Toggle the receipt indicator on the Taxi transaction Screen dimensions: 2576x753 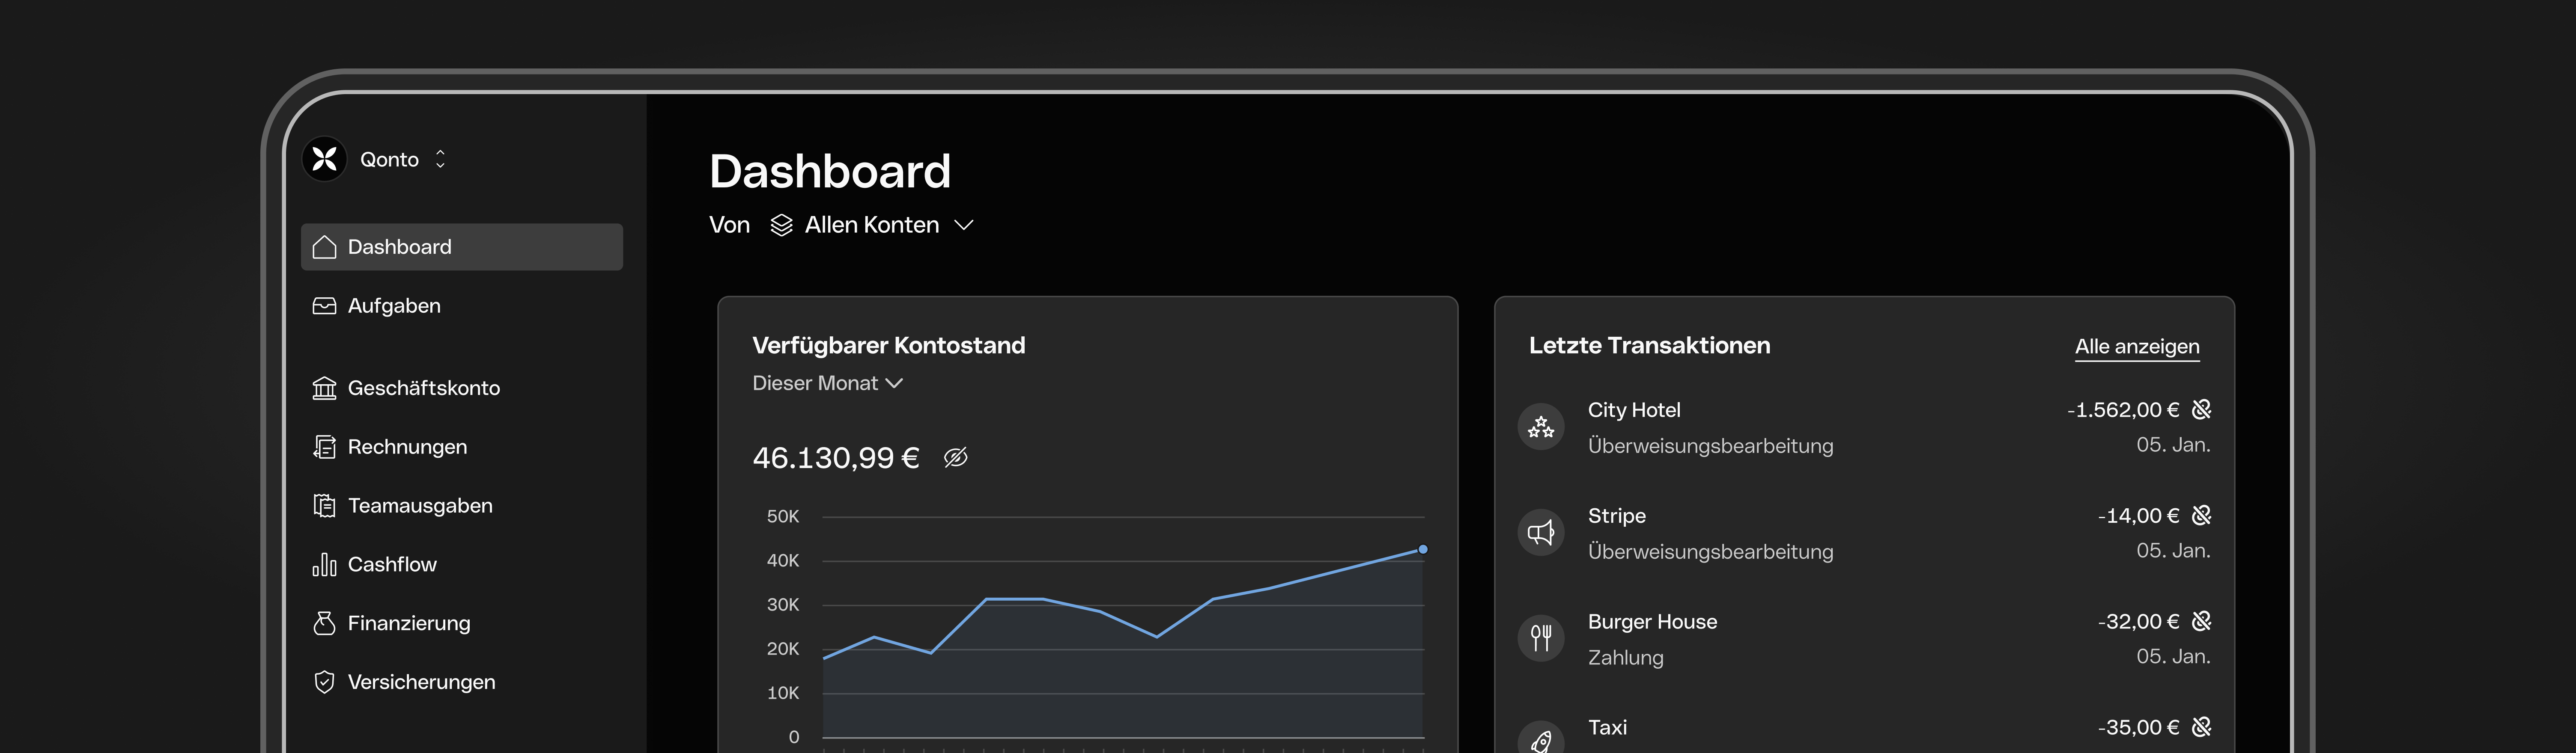pyautogui.click(x=2200, y=727)
